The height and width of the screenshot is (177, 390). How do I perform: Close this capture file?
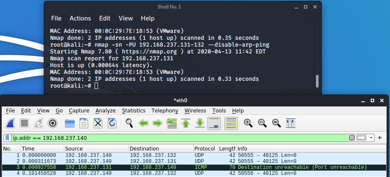pyautogui.click(x=98, y=123)
